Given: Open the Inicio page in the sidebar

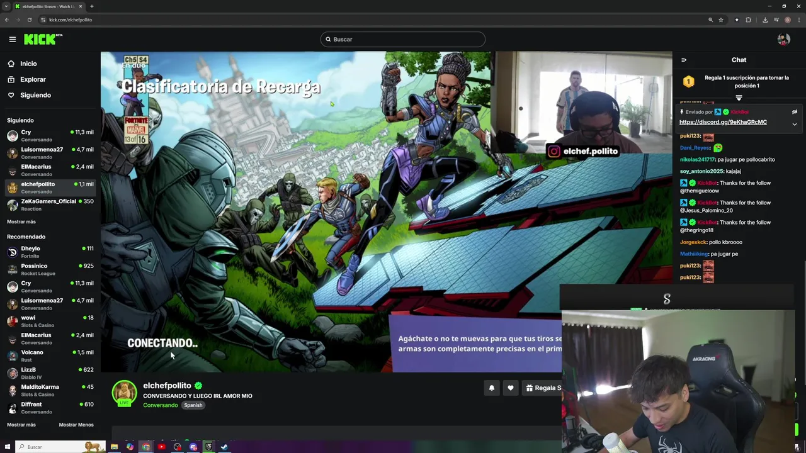Looking at the screenshot, I should 28,64.
